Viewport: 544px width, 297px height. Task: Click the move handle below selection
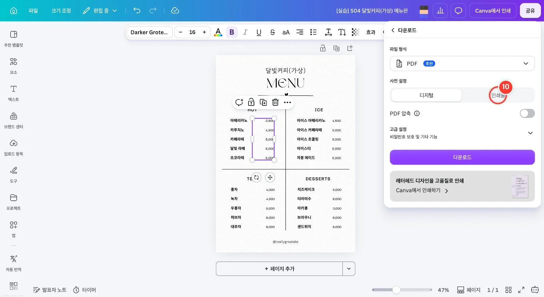point(270,177)
